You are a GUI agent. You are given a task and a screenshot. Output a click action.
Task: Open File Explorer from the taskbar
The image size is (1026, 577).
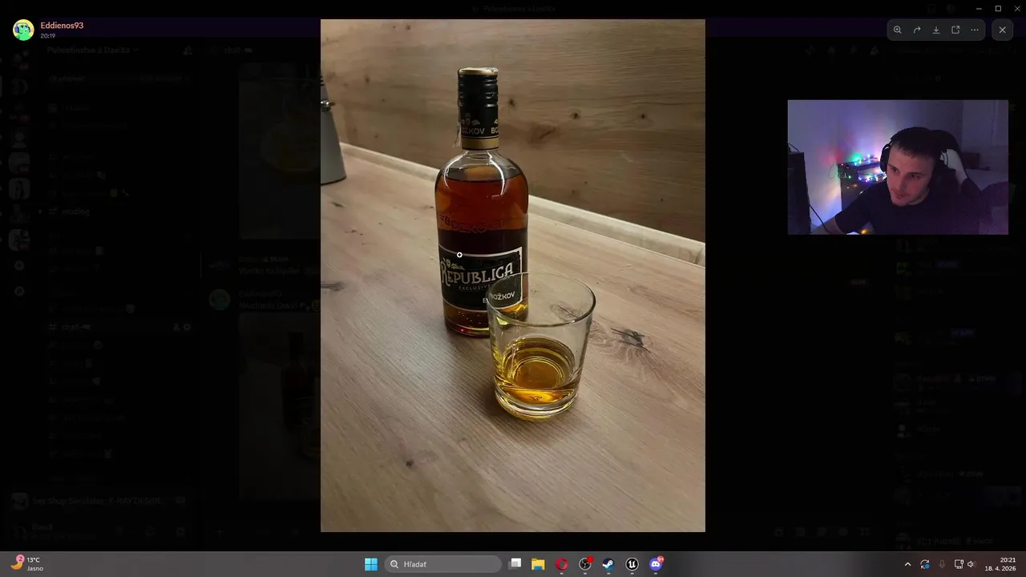(538, 564)
